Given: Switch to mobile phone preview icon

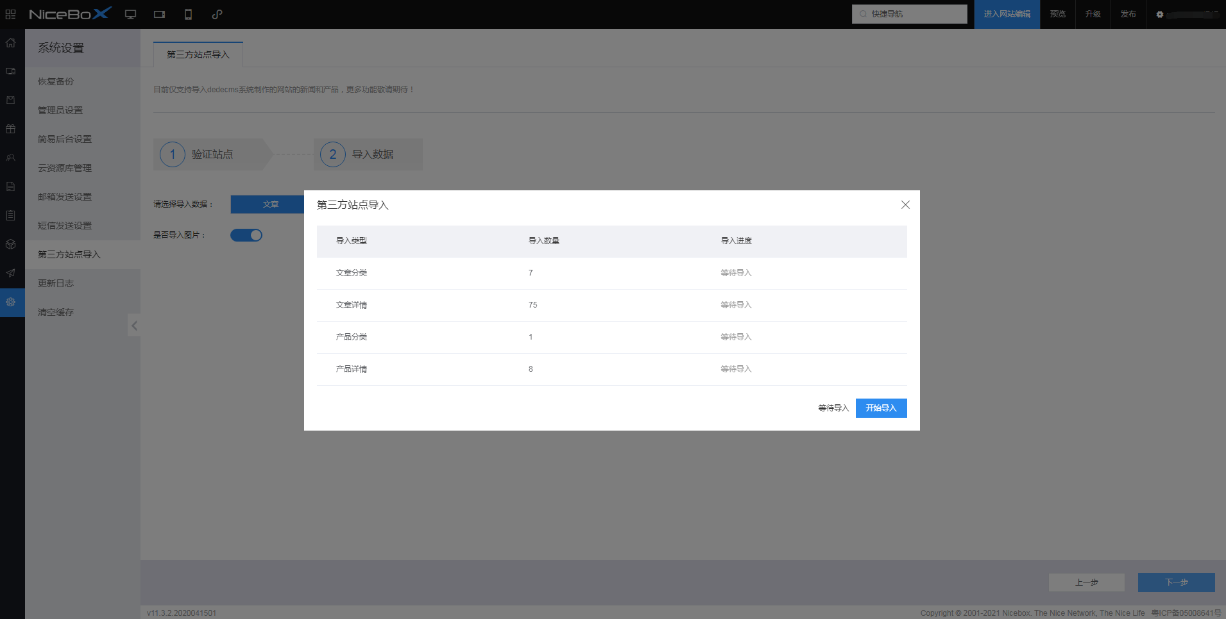Looking at the screenshot, I should tap(188, 14).
